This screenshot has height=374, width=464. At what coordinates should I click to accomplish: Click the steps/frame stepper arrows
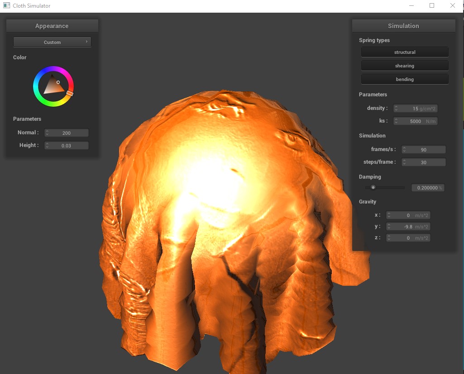(405, 162)
